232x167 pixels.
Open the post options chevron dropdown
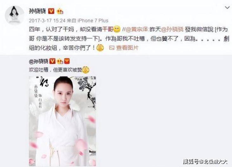pos(227,8)
